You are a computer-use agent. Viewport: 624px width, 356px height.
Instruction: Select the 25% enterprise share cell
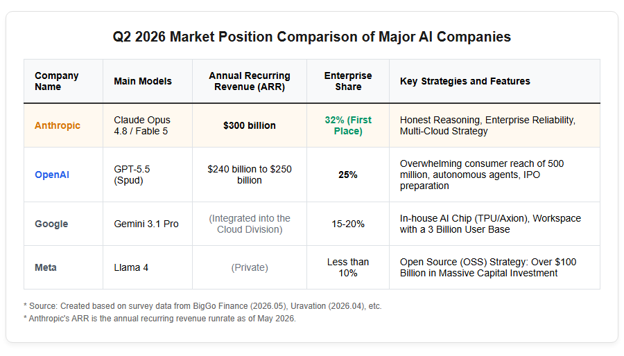click(x=348, y=175)
